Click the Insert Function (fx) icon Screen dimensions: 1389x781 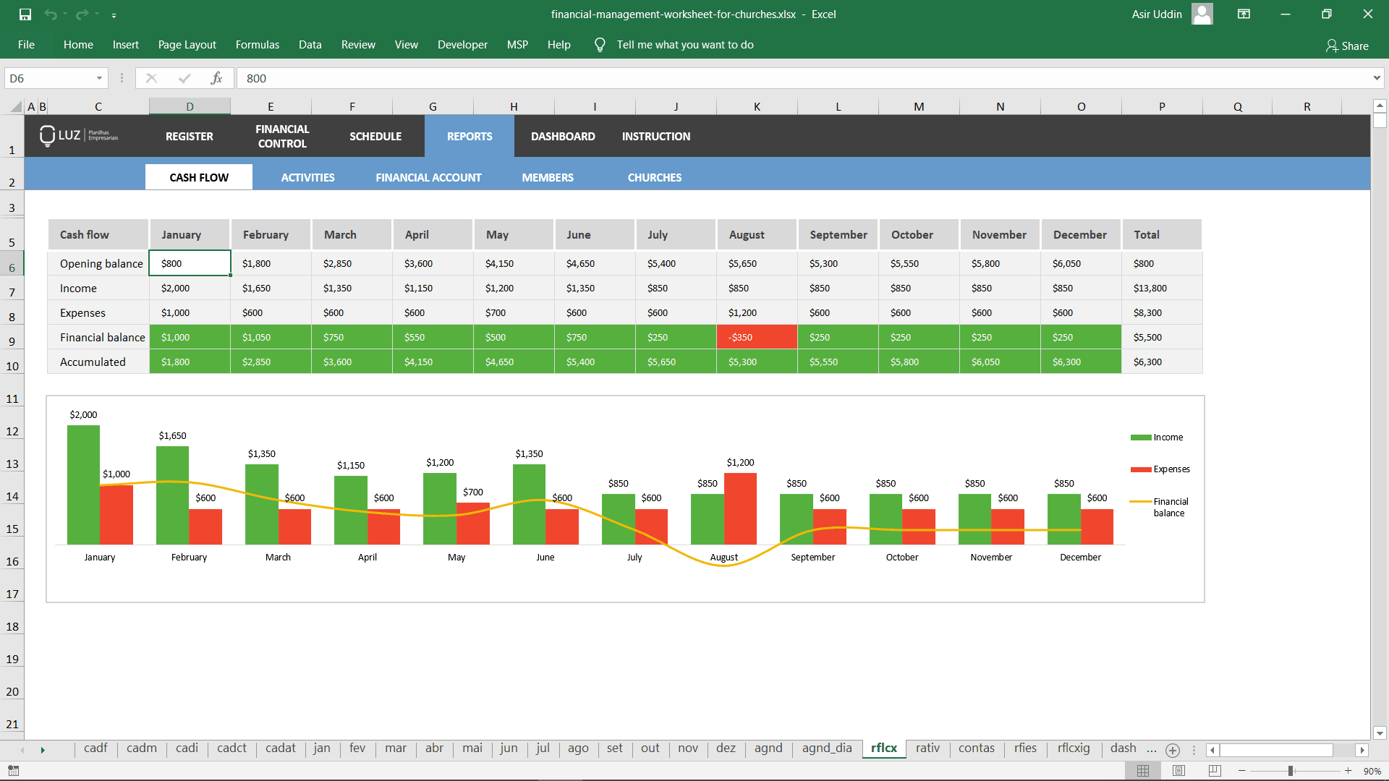click(x=217, y=78)
